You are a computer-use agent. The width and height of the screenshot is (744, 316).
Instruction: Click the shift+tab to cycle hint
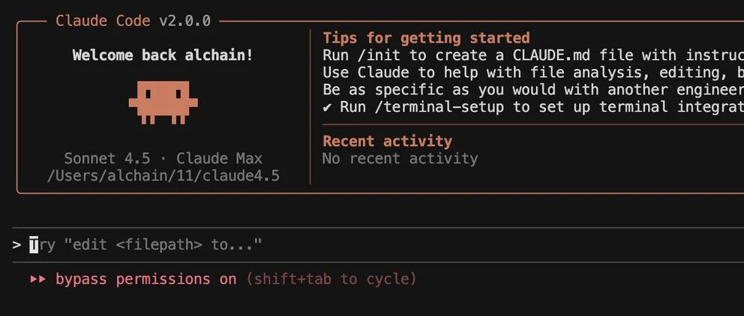click(x=331, y=279)
